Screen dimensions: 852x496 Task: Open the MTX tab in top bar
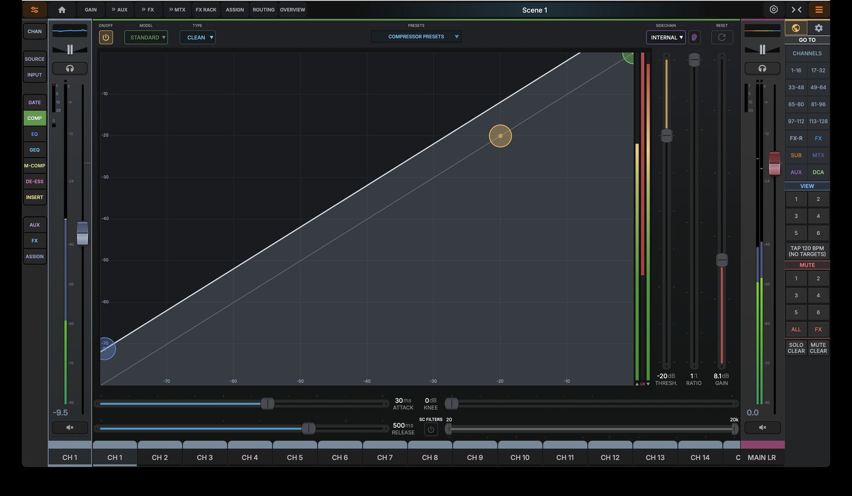pyautogui.click(x=177, y=9)
